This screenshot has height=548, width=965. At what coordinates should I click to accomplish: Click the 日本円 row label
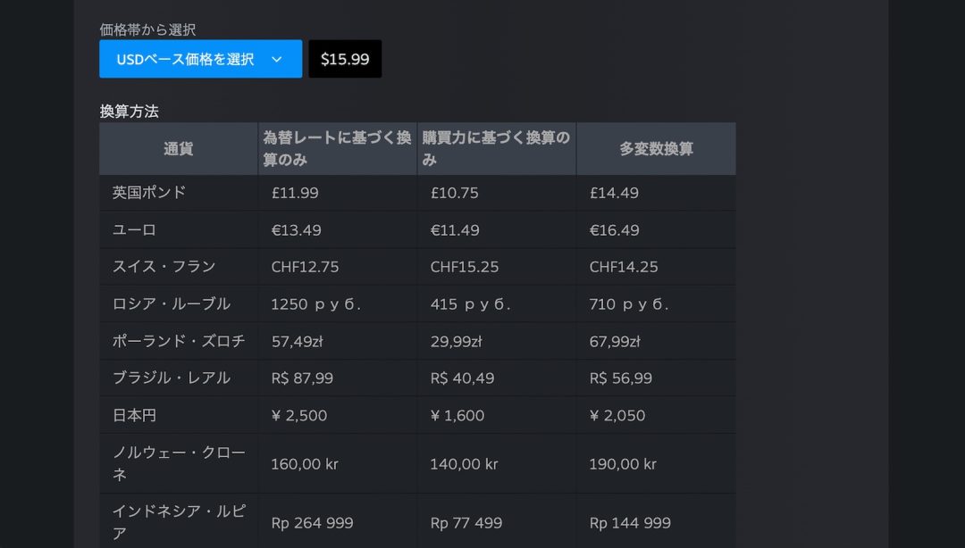click(134, 415)
